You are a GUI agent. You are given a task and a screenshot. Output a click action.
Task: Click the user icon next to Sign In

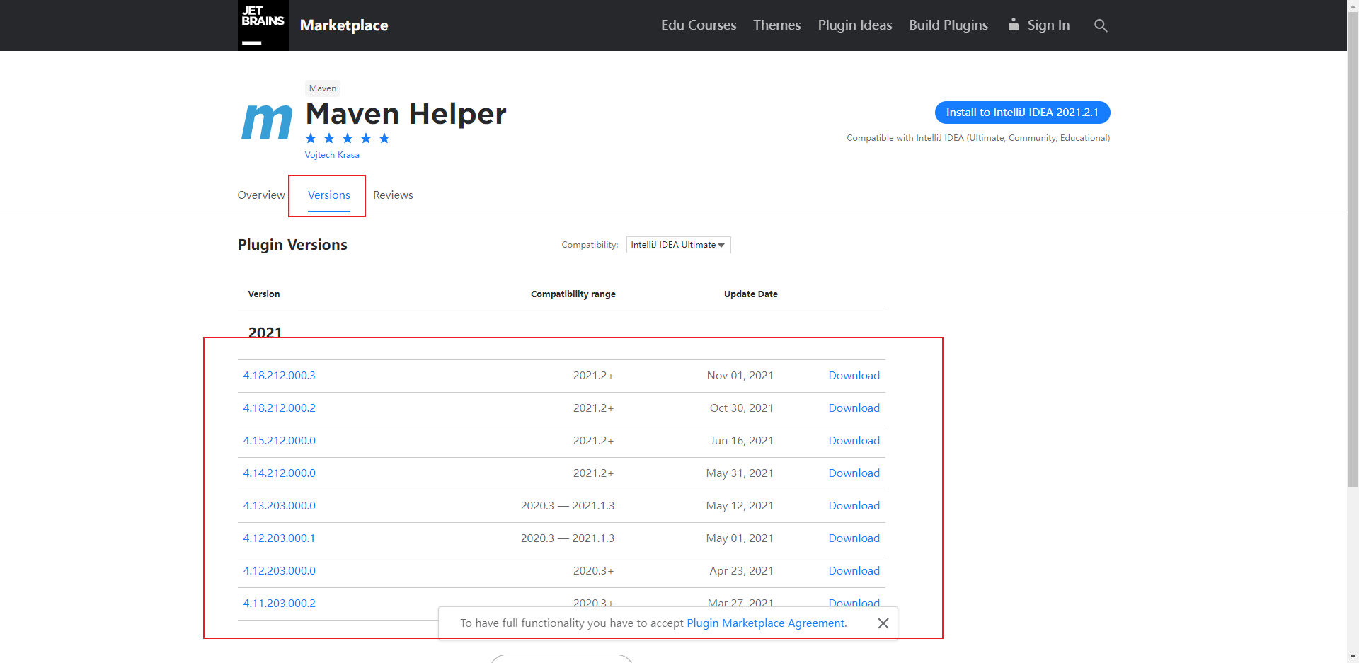[1012, 25]
